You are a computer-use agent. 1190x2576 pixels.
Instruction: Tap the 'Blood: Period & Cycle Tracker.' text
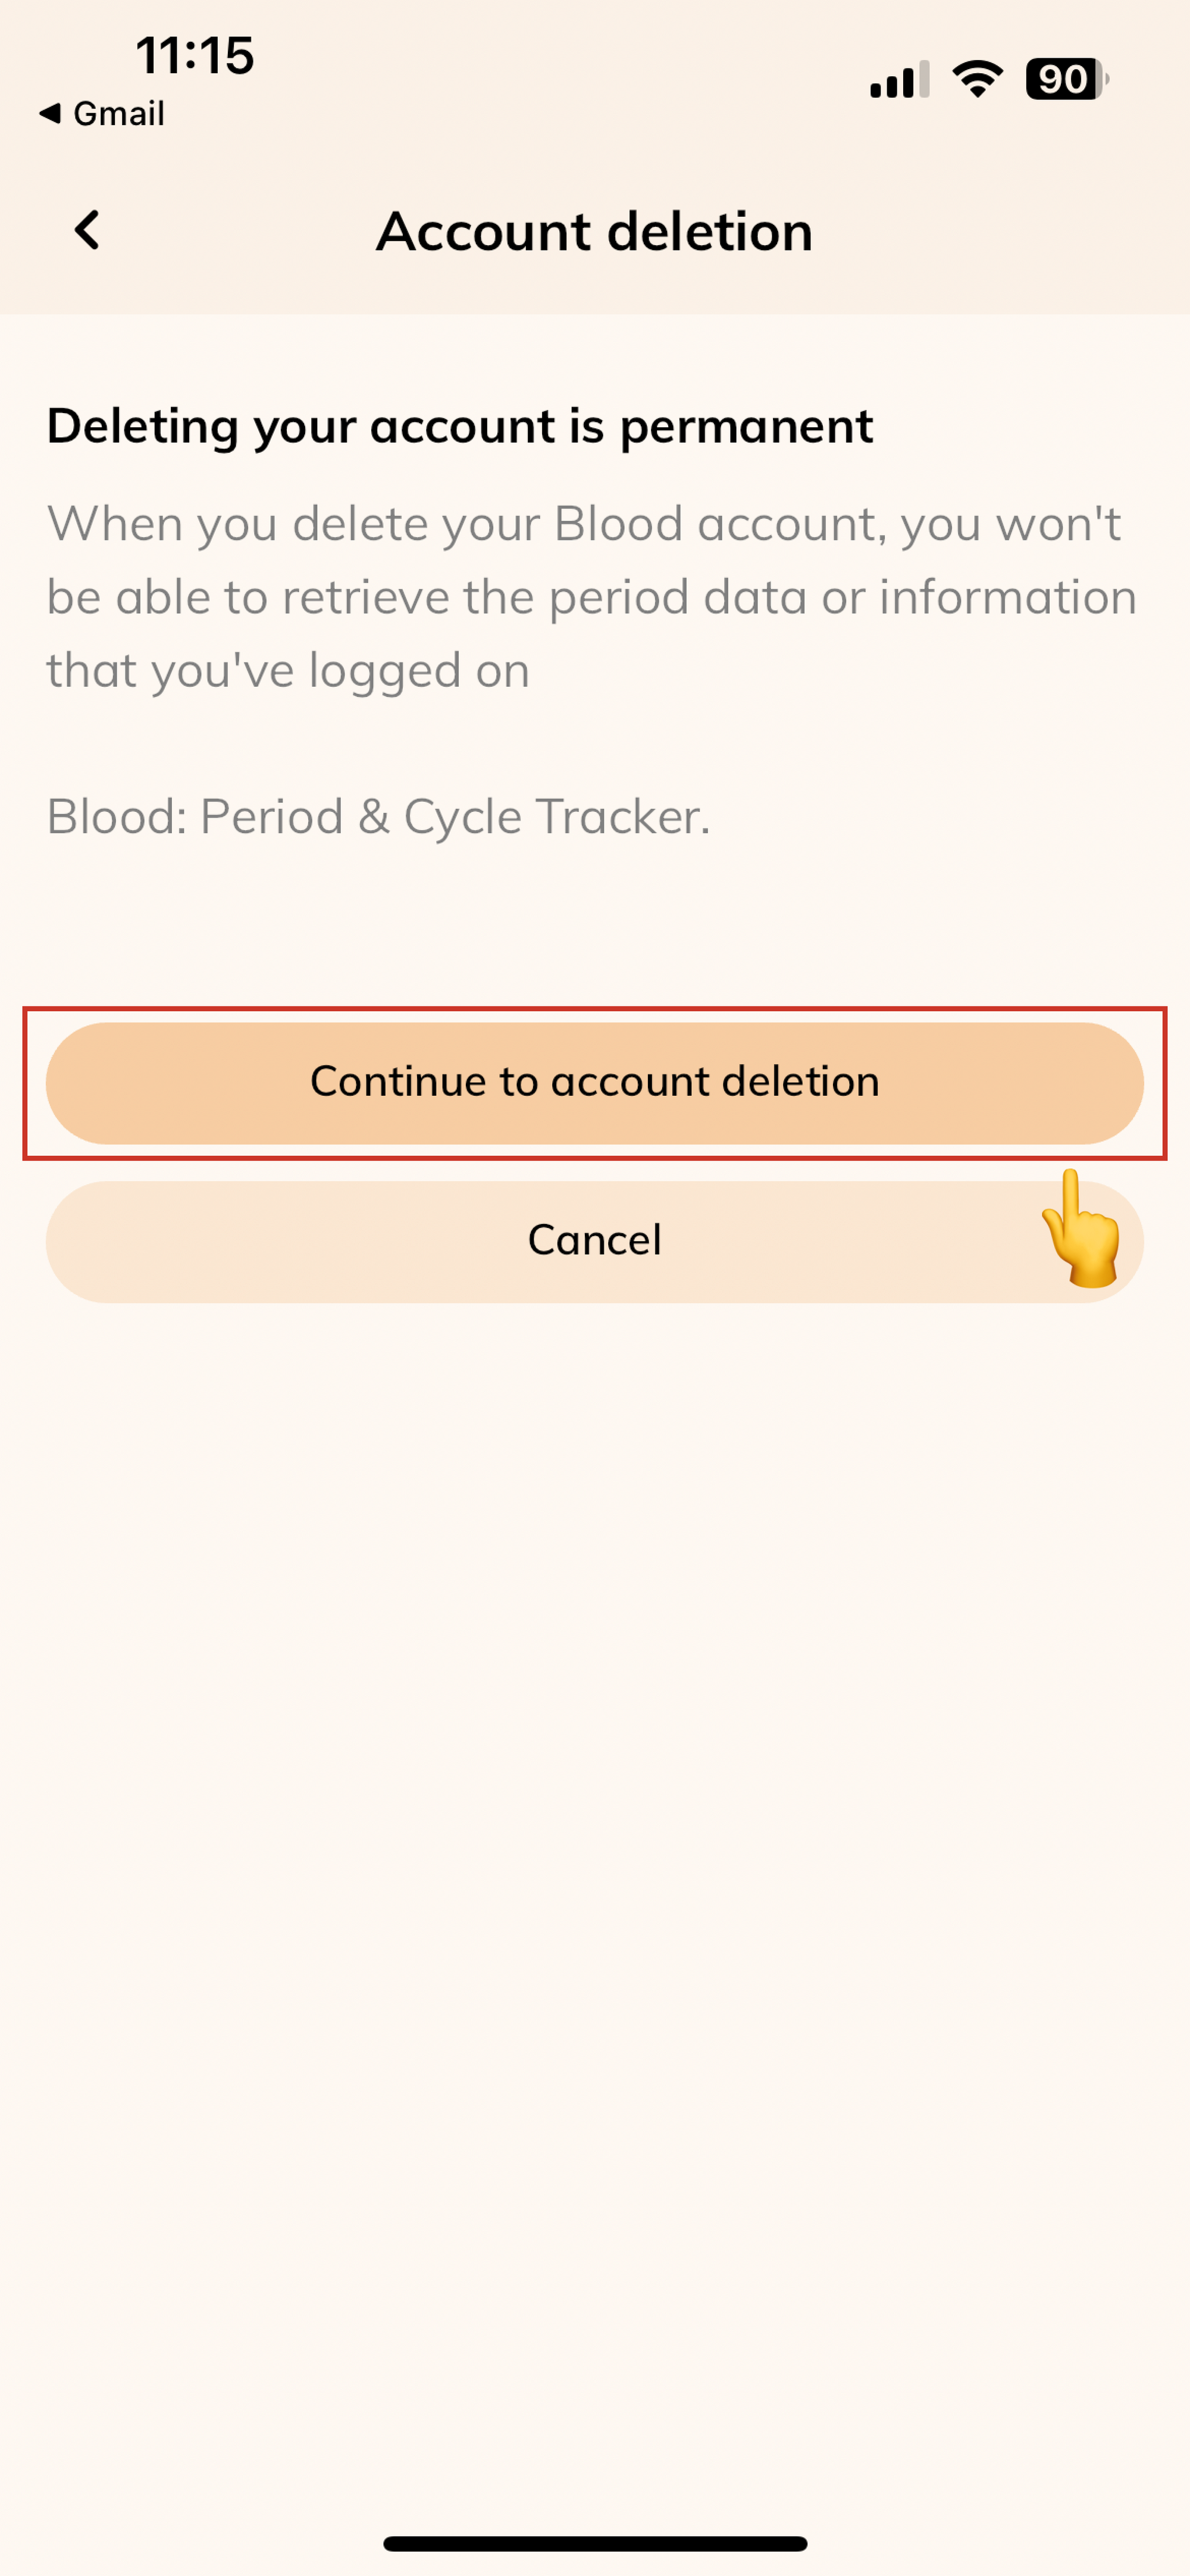click(x=378, y=817)
